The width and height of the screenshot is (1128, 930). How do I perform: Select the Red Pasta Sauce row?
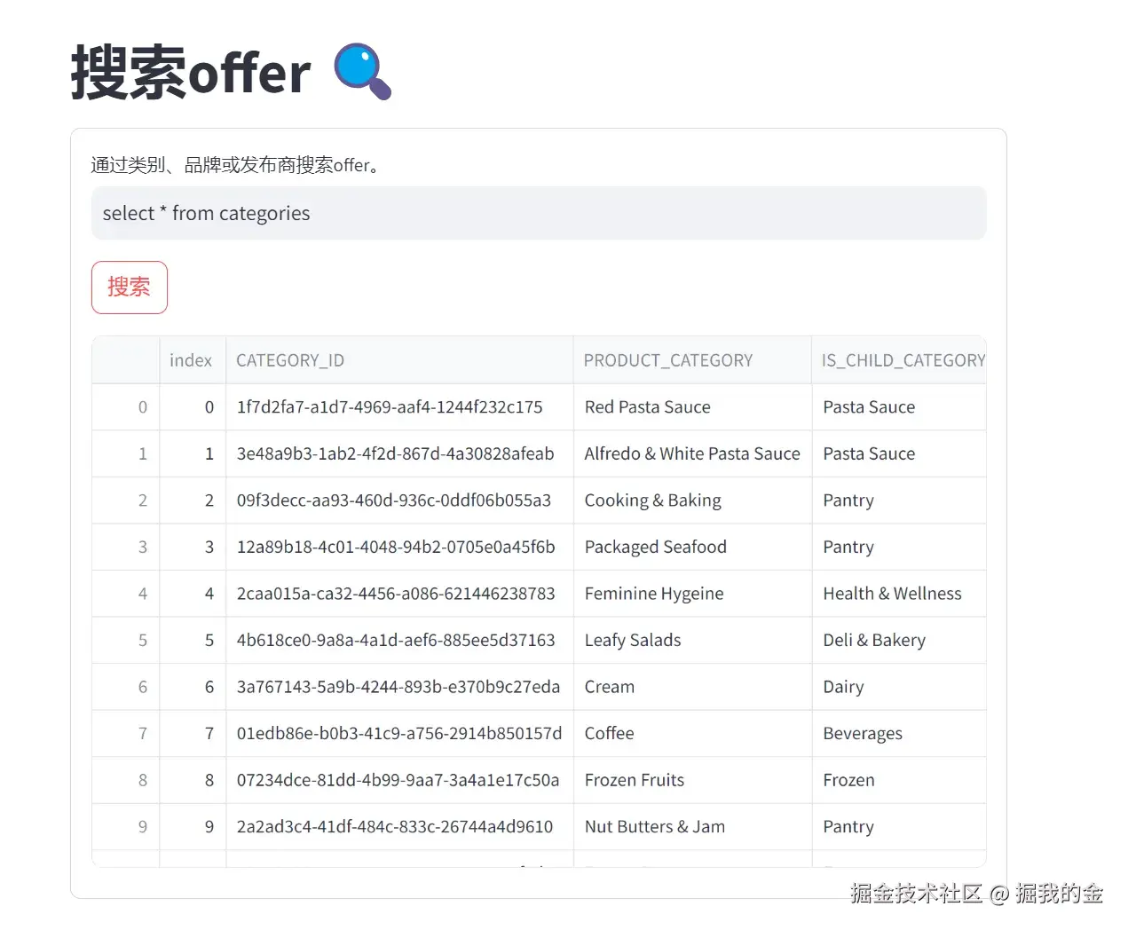[647, 406]
